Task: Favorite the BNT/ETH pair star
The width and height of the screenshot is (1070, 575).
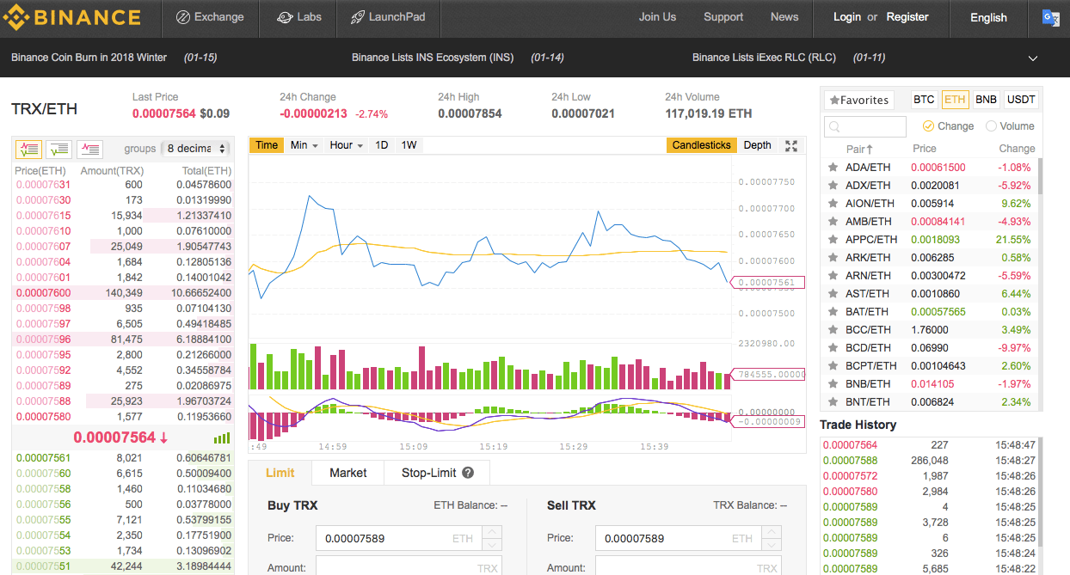Action: click(x=833, y=402)
